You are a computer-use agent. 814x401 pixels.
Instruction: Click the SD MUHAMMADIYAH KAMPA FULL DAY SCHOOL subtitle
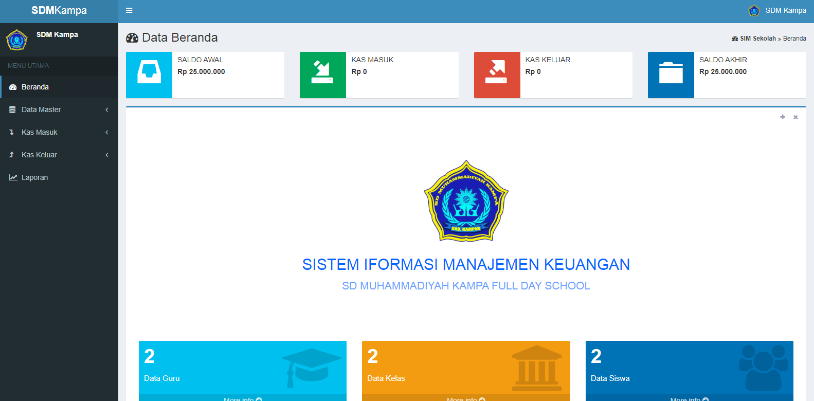click(466, 286)
